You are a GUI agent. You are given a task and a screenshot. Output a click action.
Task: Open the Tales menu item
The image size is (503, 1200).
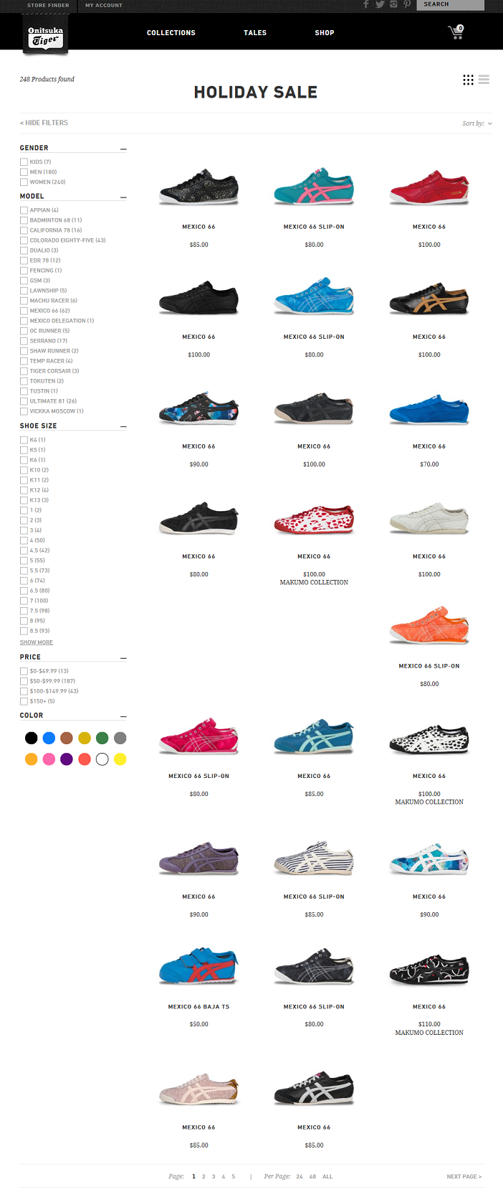[255, 33]
